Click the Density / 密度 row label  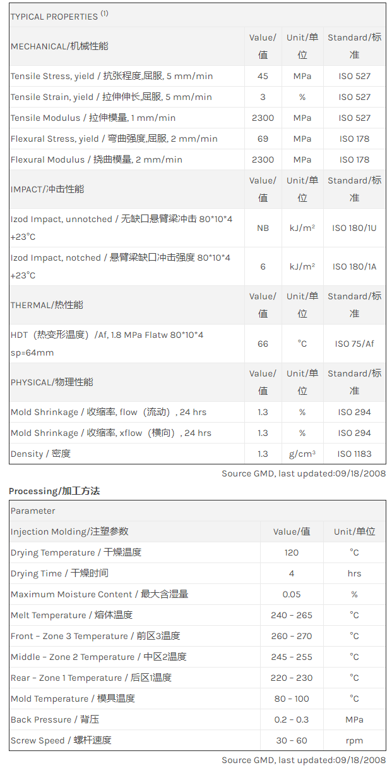coord(40,454)
